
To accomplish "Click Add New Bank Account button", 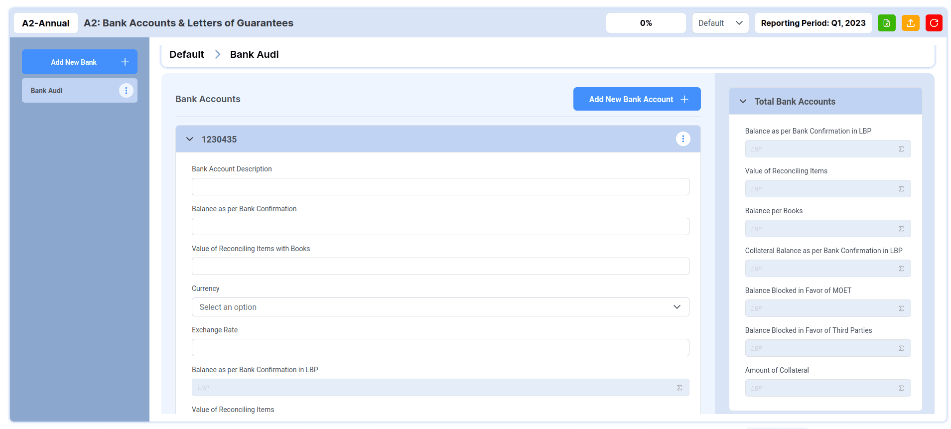I will [x=637, y=99].
